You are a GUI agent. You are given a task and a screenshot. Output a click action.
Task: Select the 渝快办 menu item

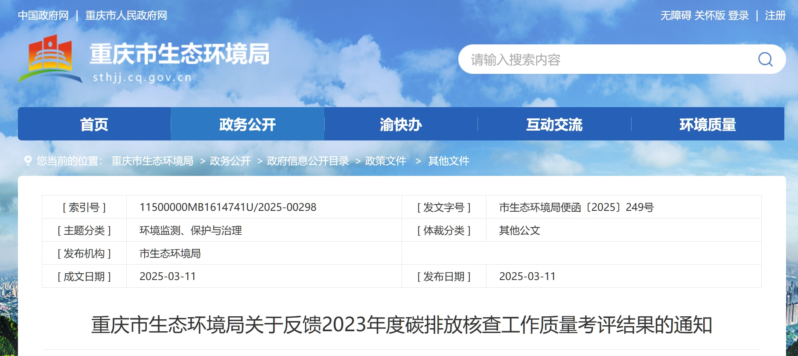[401, 124]
